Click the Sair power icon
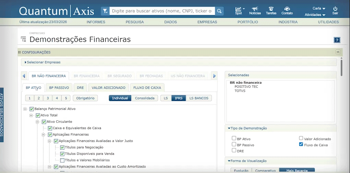This screenshot has width=350, height=173. pos(335,9)
